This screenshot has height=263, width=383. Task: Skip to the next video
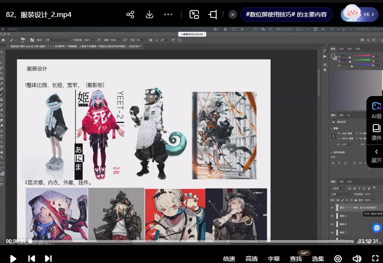(48, 258)
